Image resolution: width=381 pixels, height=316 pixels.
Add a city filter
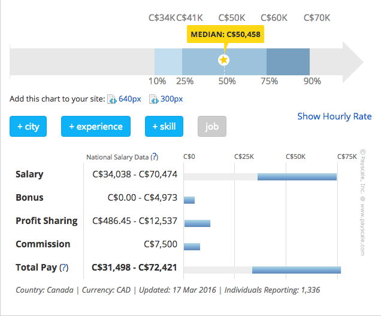click(28, 127)
